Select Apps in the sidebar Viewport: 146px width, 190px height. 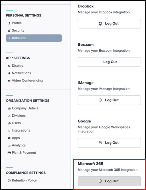pos(16,138)
